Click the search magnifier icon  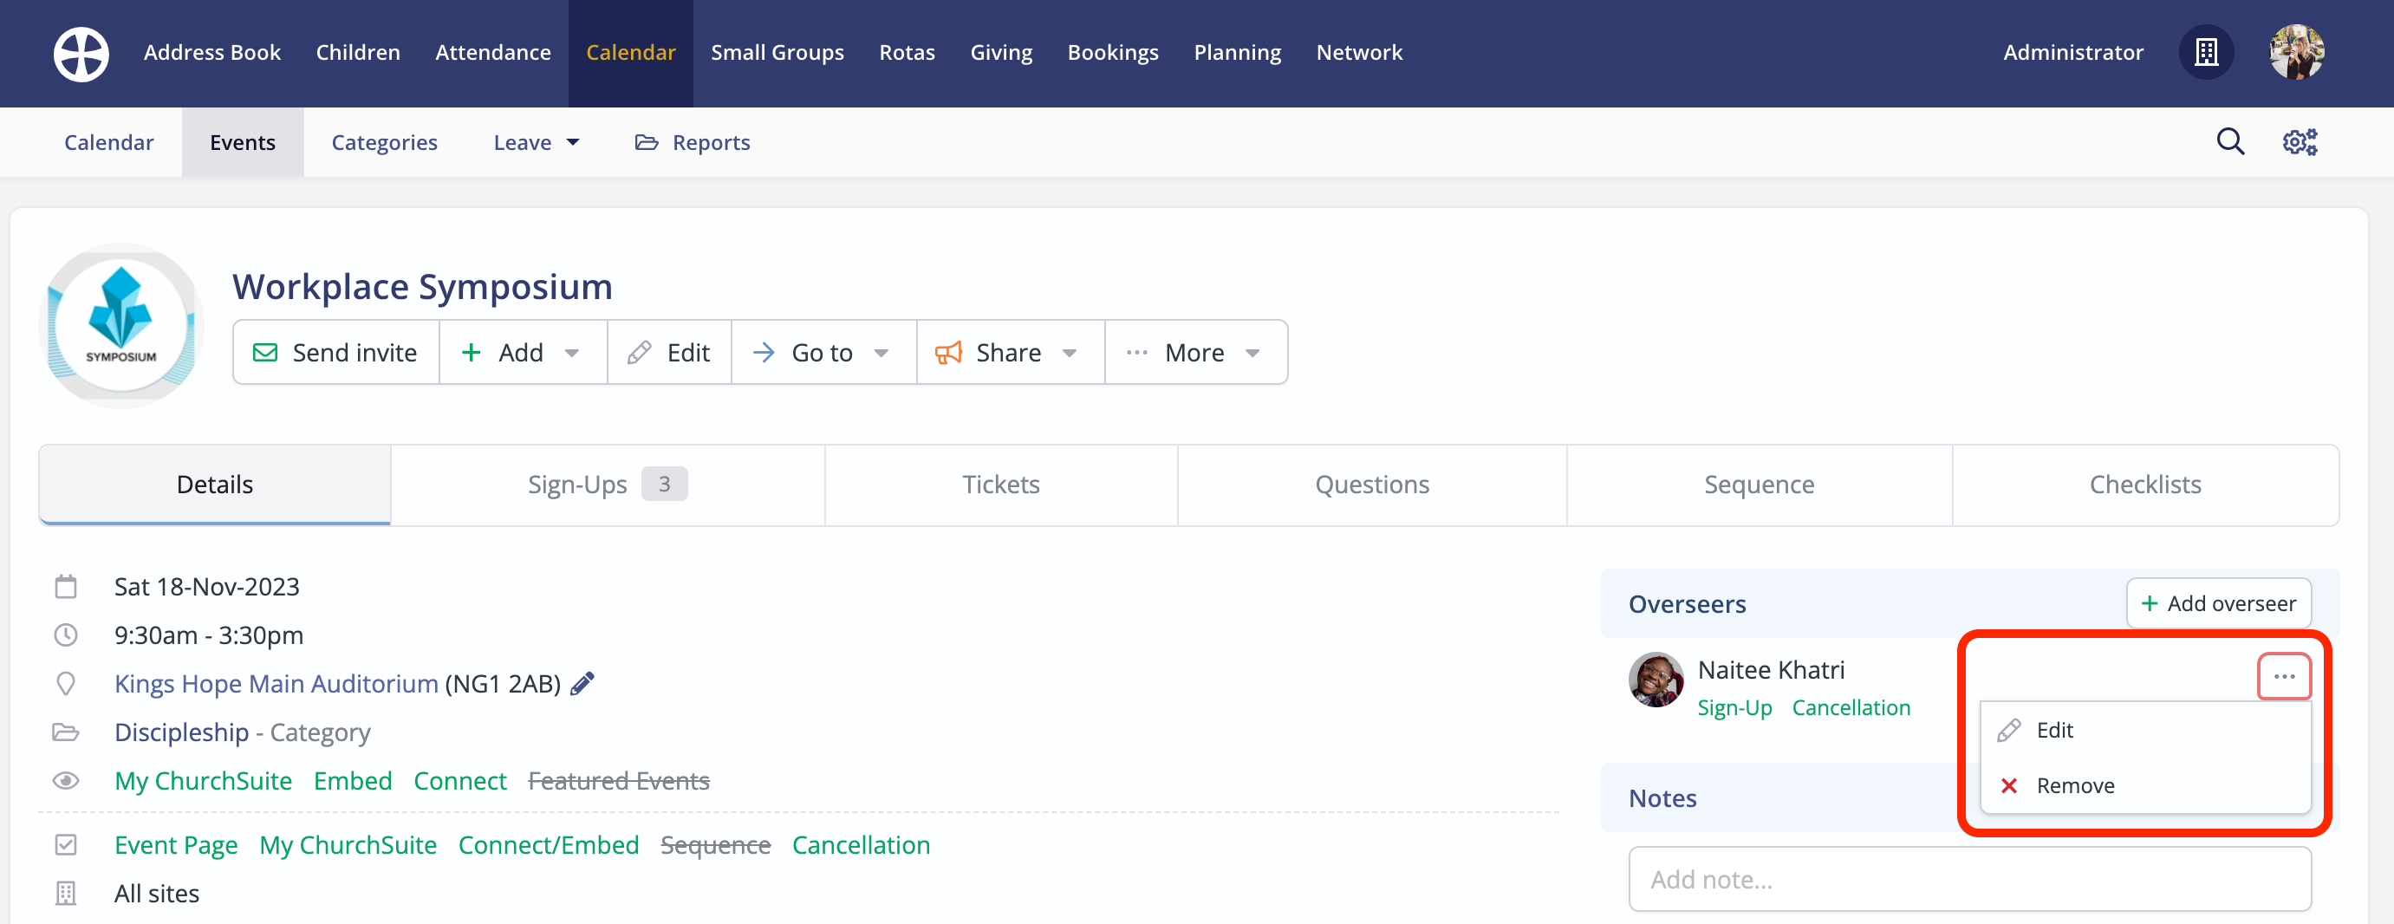pyautogui.click(x=2230, y=141)
